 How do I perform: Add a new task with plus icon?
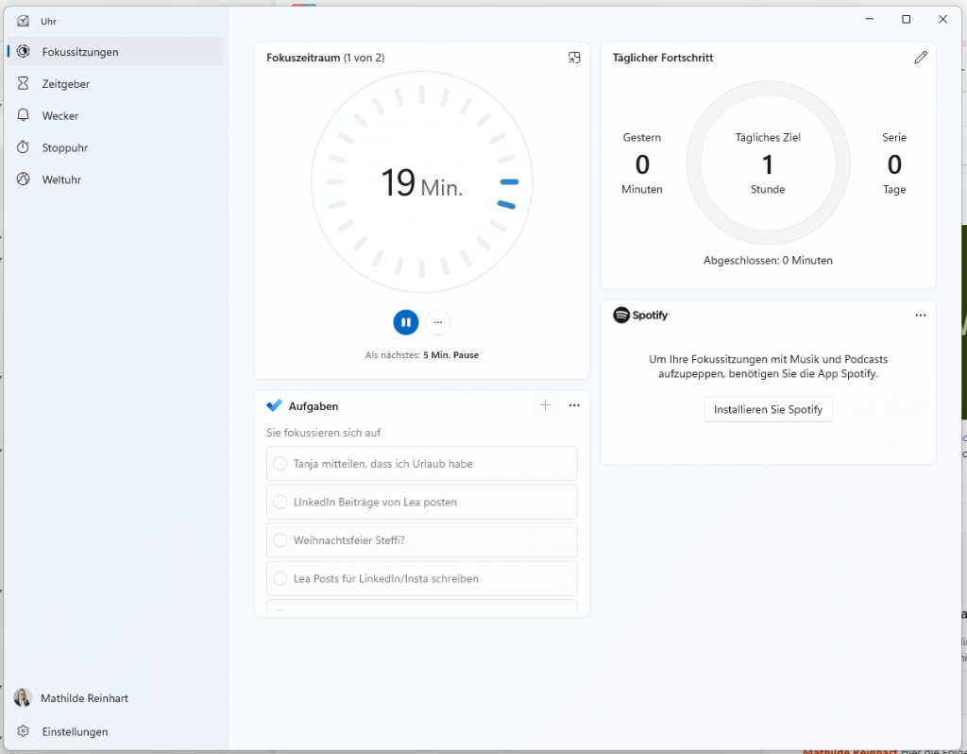[545, 405]
